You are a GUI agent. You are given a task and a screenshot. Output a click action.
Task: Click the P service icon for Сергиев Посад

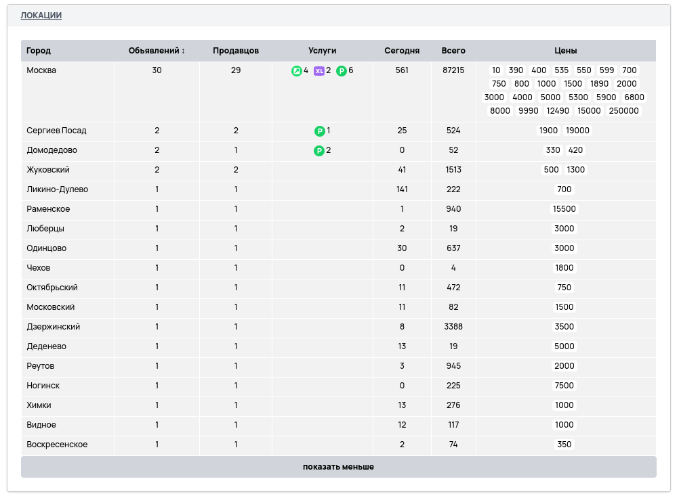pyautogui.click(x=318, y=131)
